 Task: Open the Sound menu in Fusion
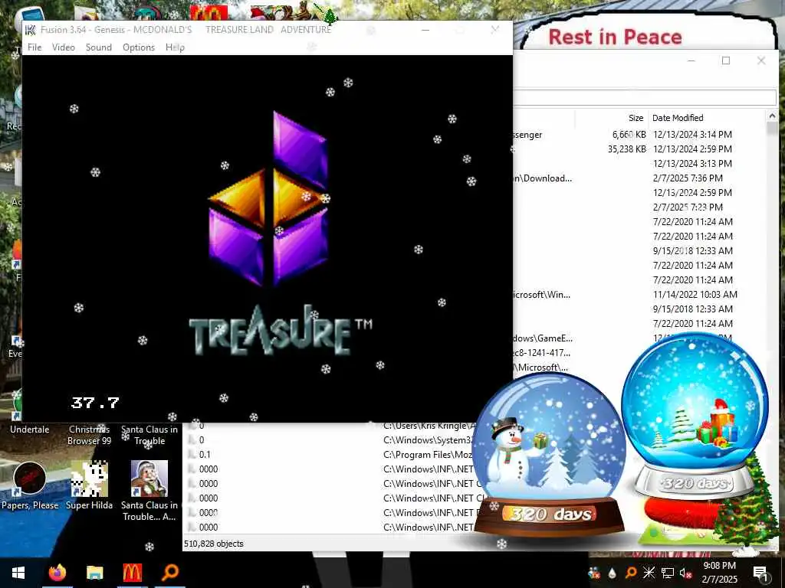pos(99,47)
